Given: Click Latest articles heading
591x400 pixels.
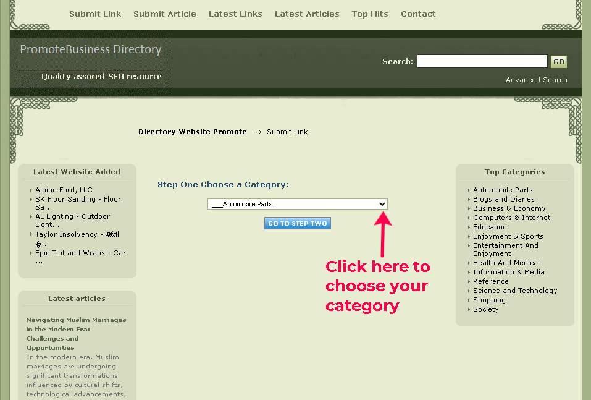Looking at the screenshot, I should click(x=77, y=299).
